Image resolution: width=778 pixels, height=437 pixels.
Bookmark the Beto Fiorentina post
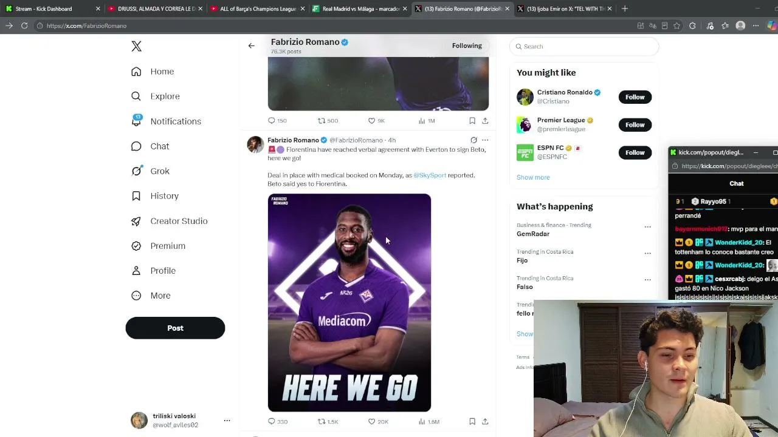[472, 421]
